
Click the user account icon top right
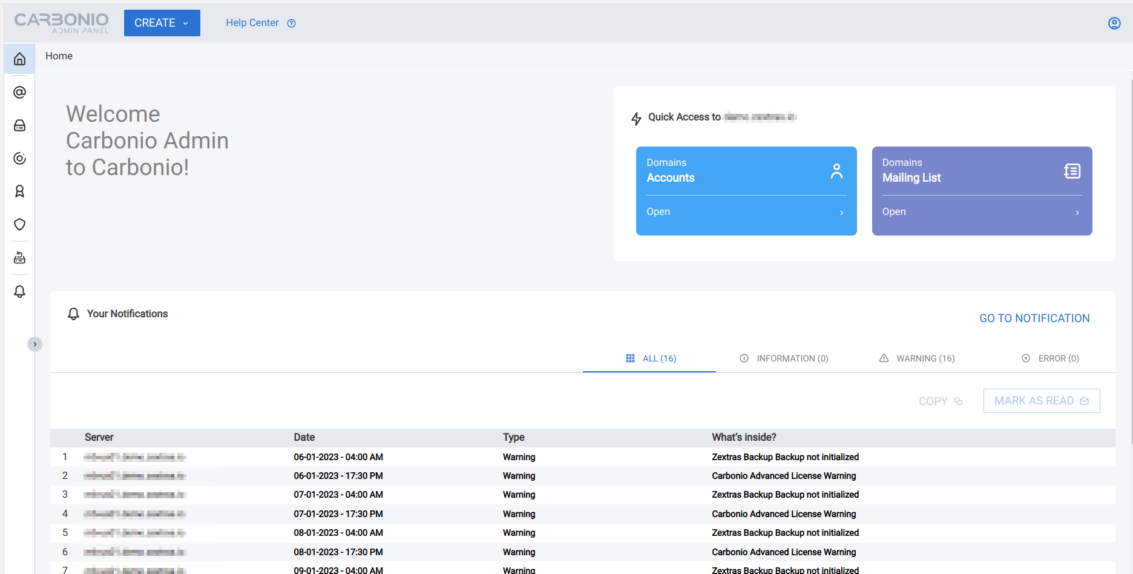tap(1114, 23)
